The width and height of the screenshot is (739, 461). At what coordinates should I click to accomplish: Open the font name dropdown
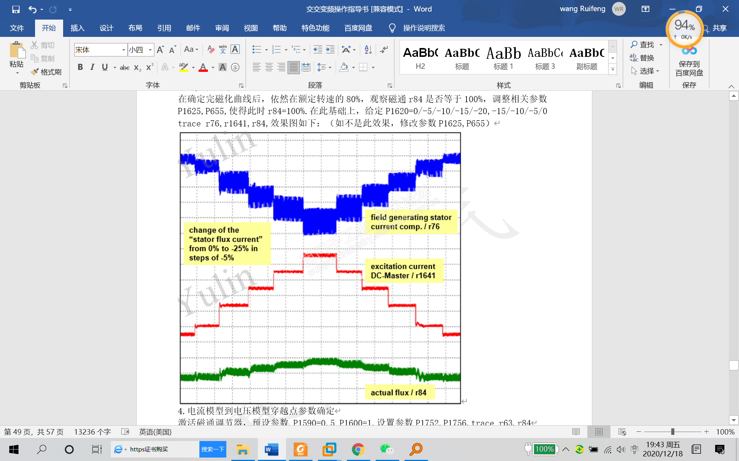click(x=124, y=50)
